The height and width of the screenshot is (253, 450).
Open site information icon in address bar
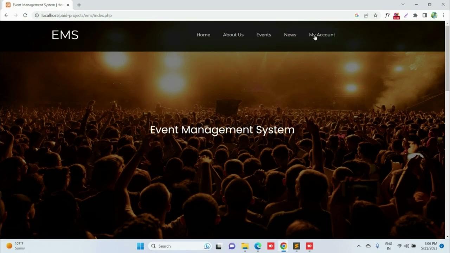pos(36,15)
